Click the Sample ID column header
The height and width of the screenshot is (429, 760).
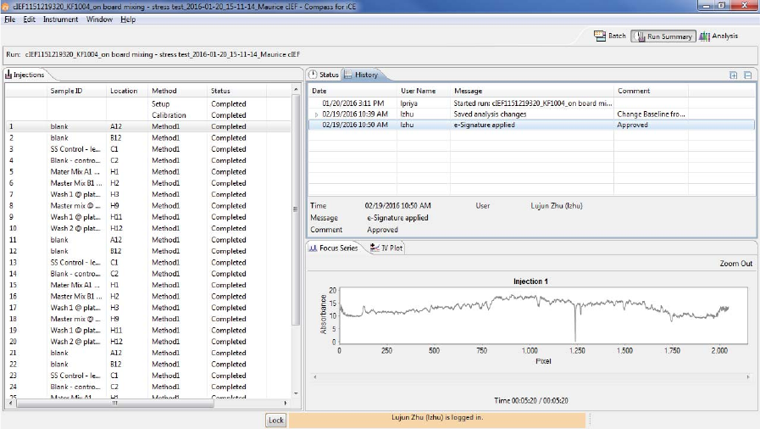(66, 91)
